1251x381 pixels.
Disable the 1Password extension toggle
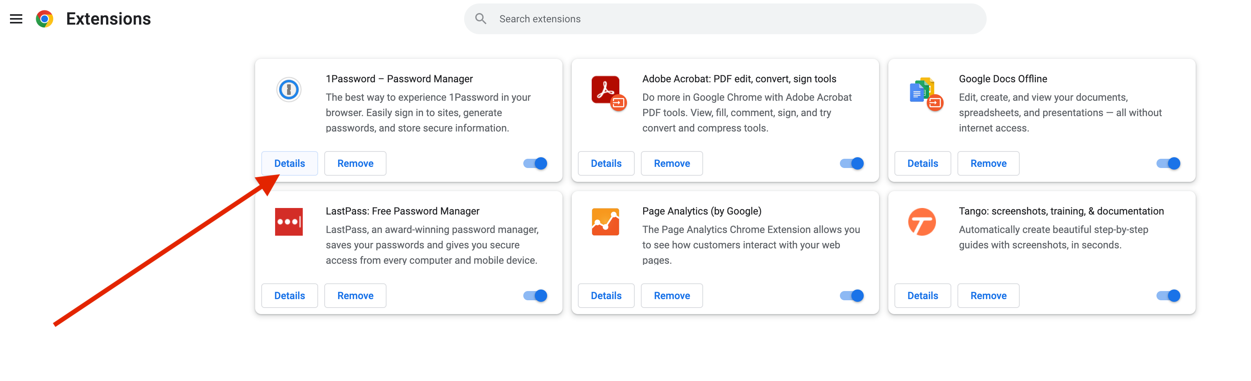pyautogui.click(x=535, y=164)
